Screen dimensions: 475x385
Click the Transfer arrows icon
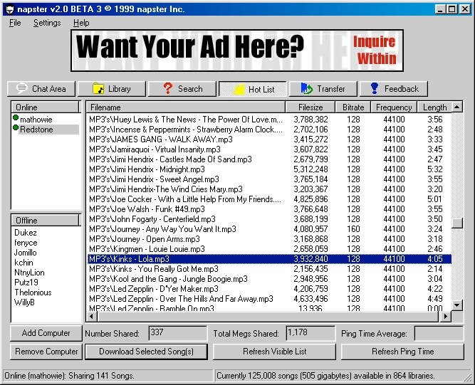pos(306,88)
